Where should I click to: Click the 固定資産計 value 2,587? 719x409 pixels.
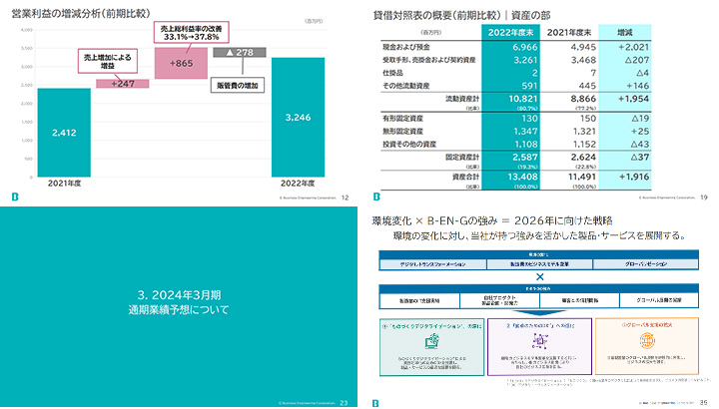point(525,157)
